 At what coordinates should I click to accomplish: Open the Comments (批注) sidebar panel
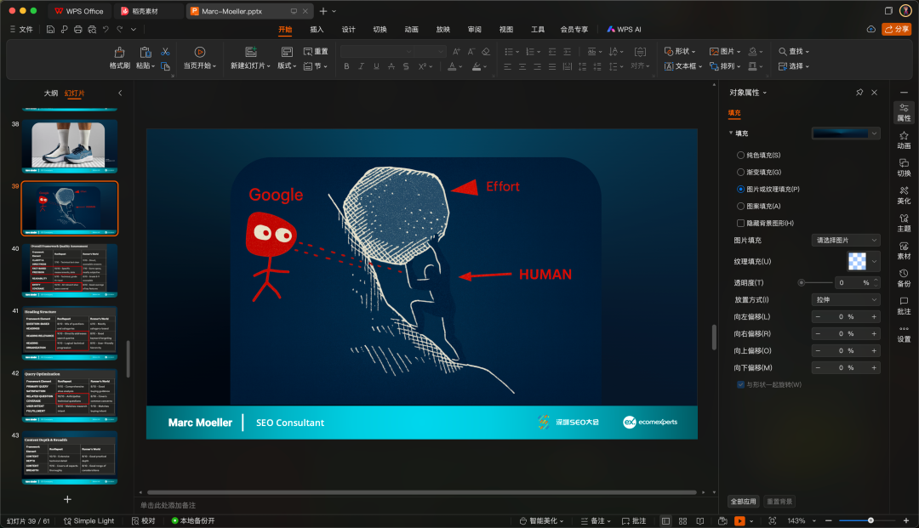click(x=904, y=305)
